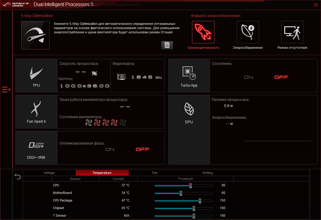Open the TPU panel
This screenshot has height=220, width=321.
click(x=36, y=76)
